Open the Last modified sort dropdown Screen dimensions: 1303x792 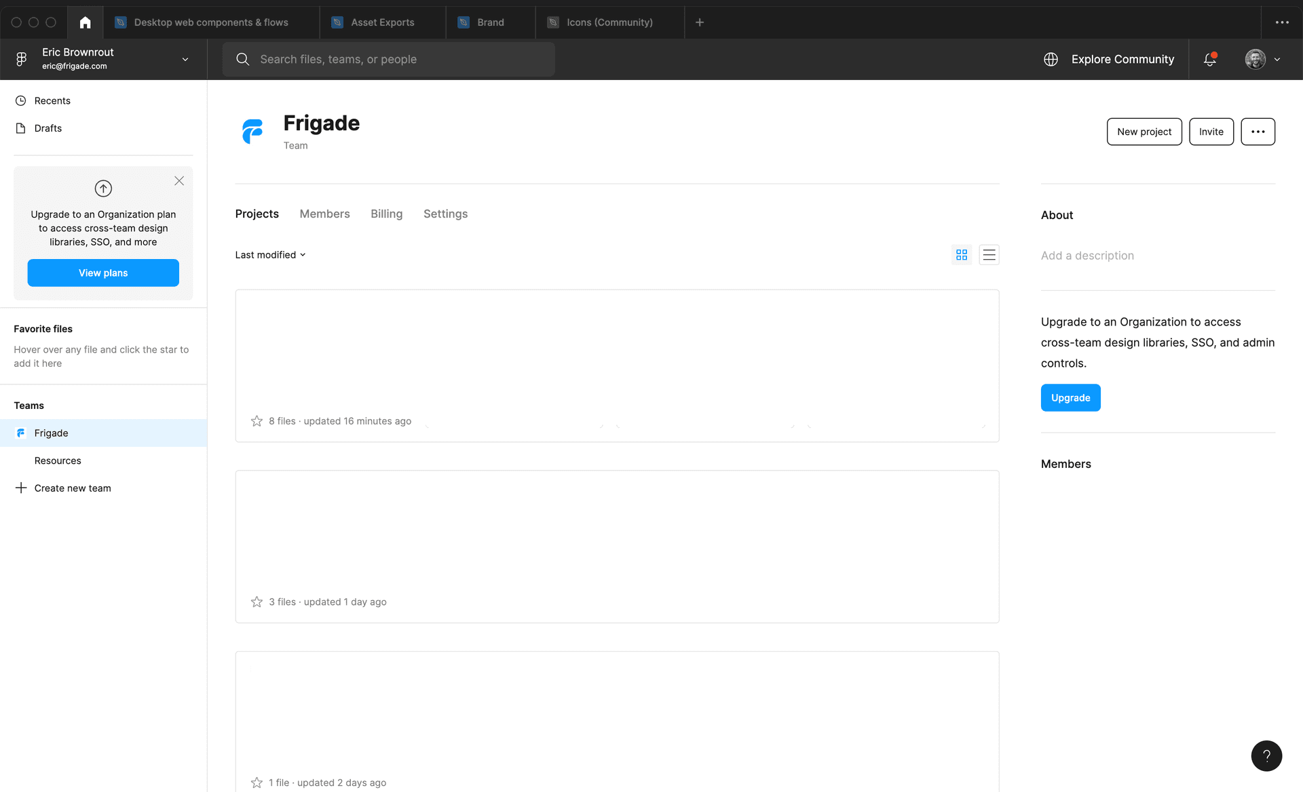tap(270, 255)
